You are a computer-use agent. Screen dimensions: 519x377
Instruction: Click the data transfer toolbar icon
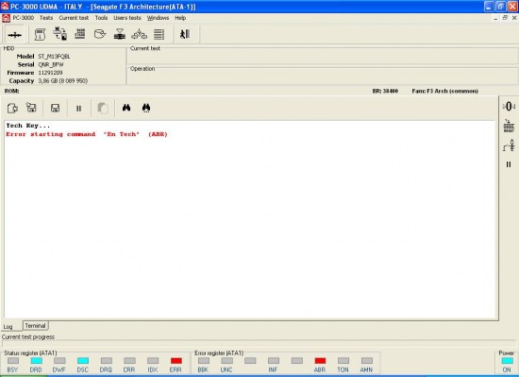coord(59,34)
